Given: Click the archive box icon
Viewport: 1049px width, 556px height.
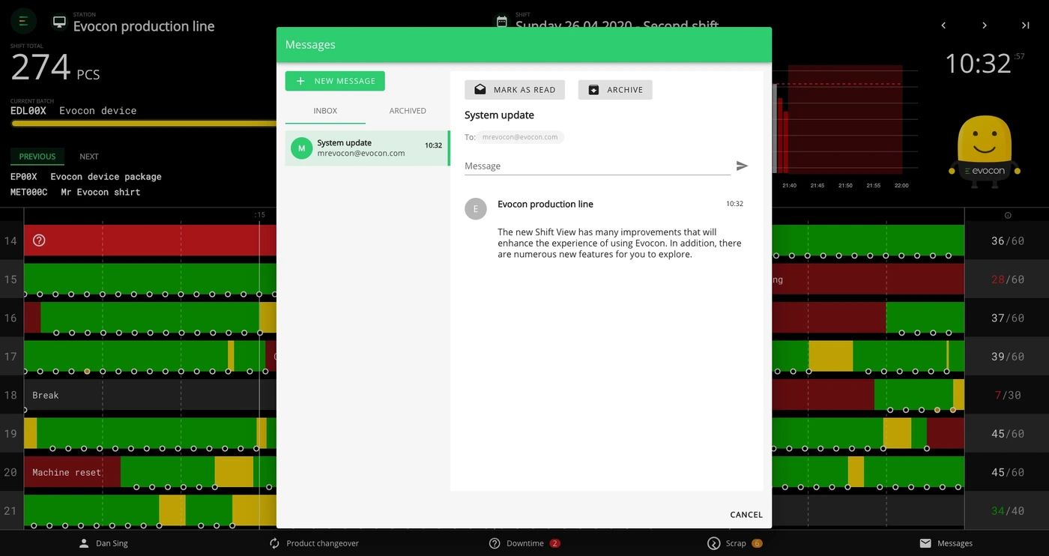Looking at the screenshot, I should [593, 90].
